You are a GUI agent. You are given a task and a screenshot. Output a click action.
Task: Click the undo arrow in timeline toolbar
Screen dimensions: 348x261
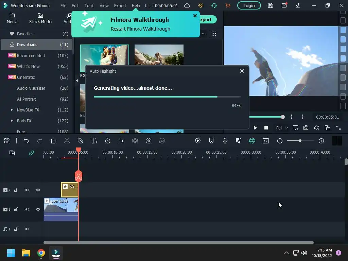[26, 141]
